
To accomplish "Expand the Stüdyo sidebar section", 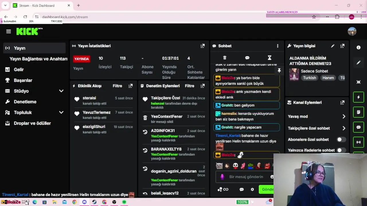I will pyautogui.click(x=61, y=91).
